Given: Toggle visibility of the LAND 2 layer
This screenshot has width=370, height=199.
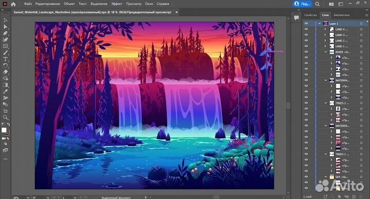Looking at the screenshot, I should 306,41.
